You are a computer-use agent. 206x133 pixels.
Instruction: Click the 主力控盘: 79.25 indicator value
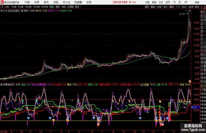point(148,85)
